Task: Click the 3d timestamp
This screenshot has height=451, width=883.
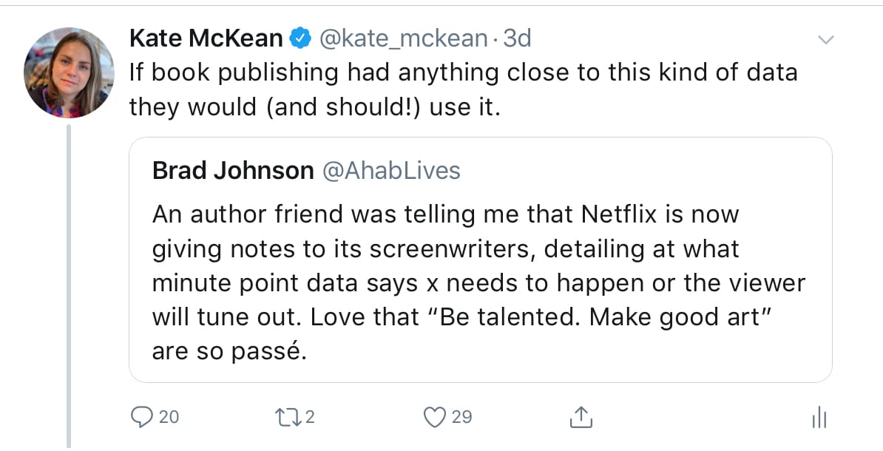Action: [x=517, y=38]
